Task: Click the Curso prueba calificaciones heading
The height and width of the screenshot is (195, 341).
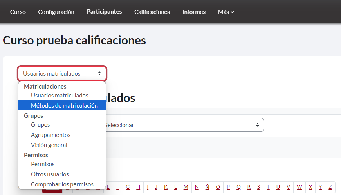Action: (x=74, y=40)
